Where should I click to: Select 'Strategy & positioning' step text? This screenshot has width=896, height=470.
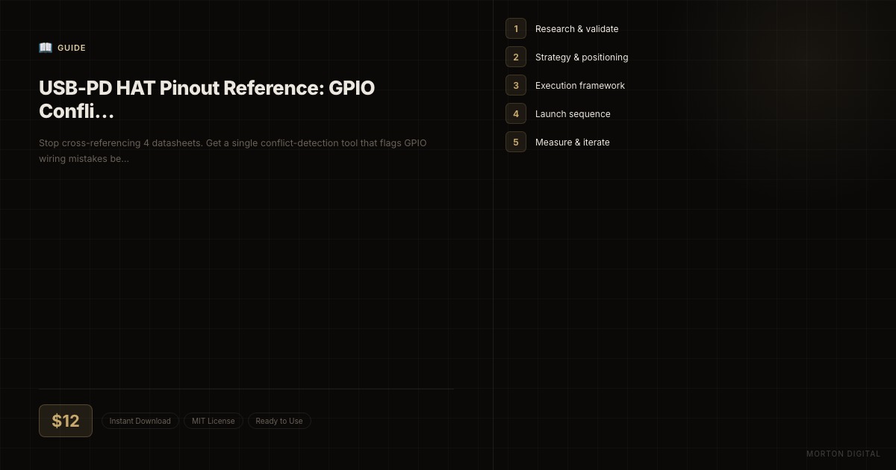(x=582, y=57)
